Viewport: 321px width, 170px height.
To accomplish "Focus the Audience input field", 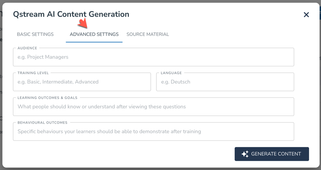I will pyautogui.click(x=153, y=57).
